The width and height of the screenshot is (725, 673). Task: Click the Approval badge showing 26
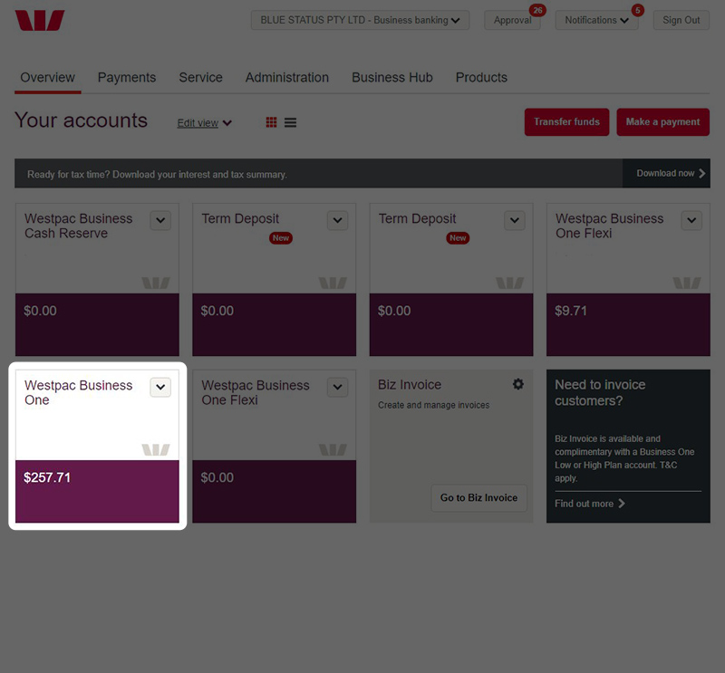point(537,11)
